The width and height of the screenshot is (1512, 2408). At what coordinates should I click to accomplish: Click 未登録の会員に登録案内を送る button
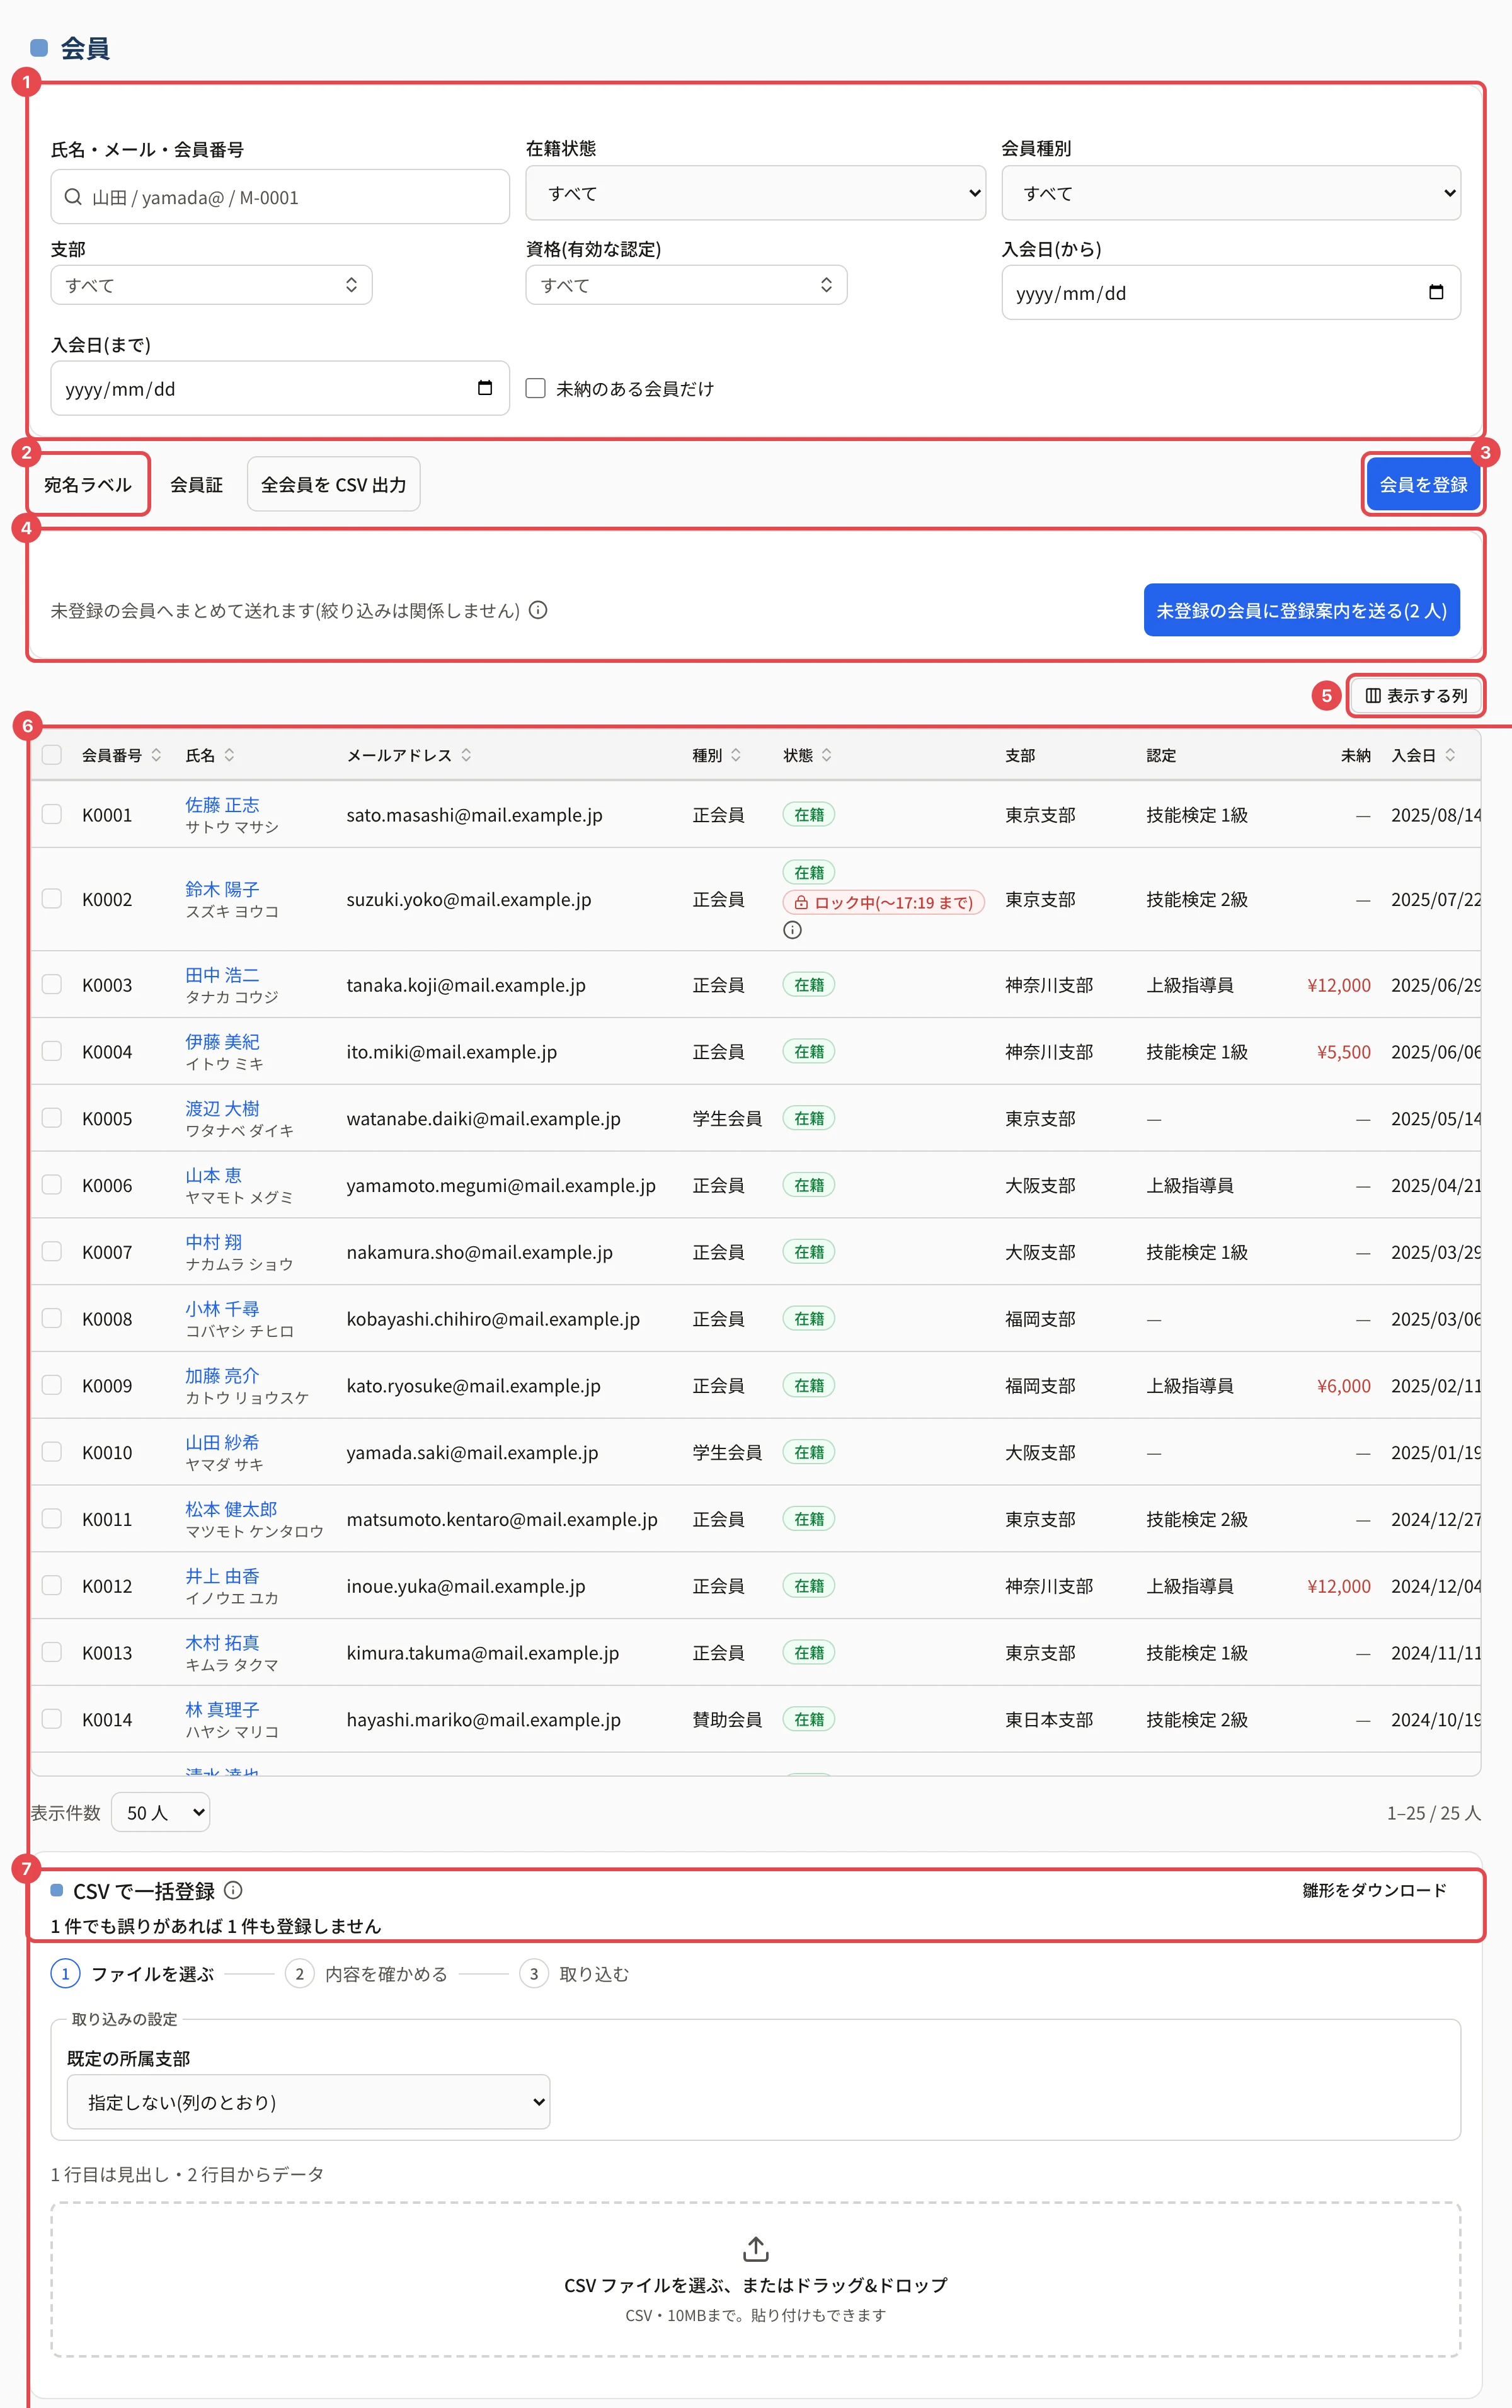(x=1301, y=610)
